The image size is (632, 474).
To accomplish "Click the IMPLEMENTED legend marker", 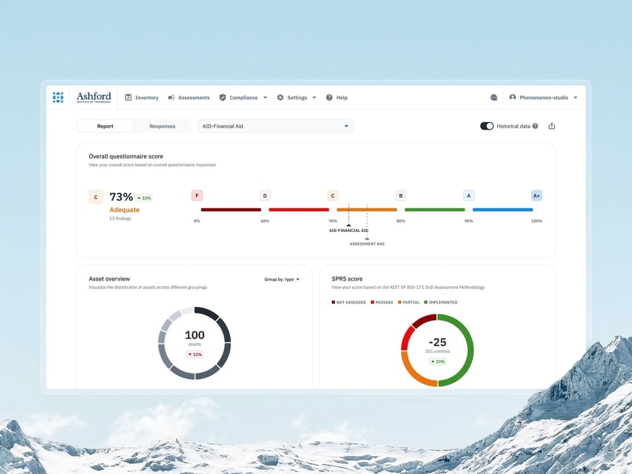I will point(426,302).
